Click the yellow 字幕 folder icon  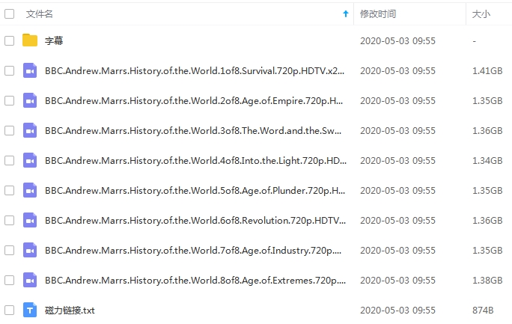pyautogui.click(x=30, y=40)
